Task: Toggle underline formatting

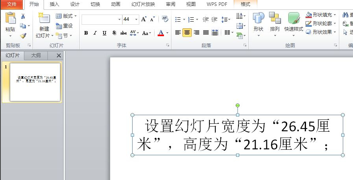Action: point(104,33)
